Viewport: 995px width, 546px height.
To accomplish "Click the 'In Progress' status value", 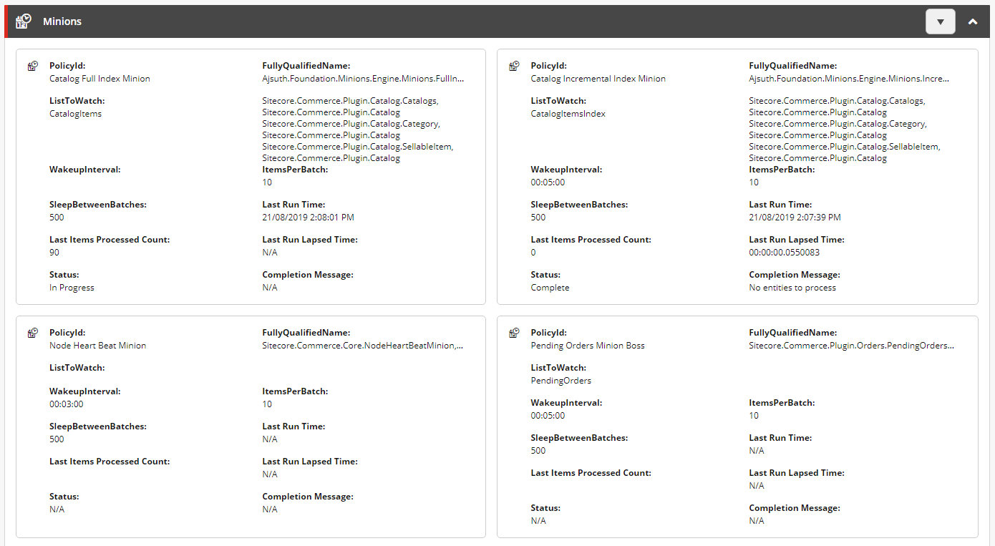I will coord(72,288).
